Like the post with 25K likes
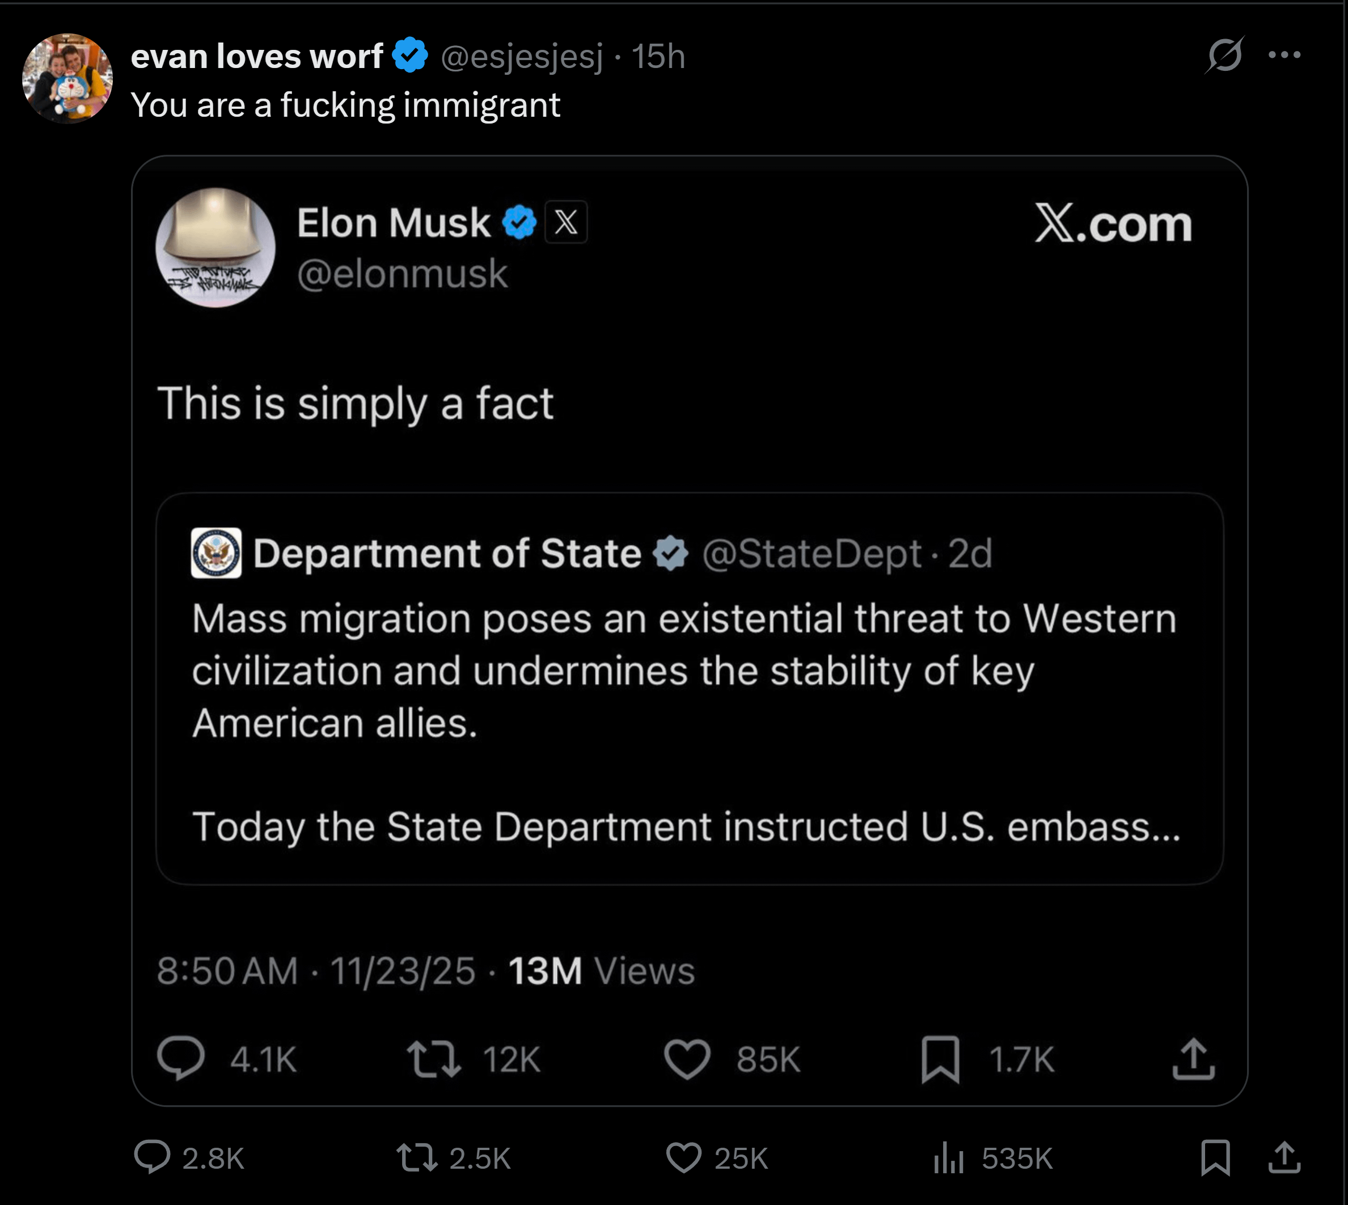The height and width of the screenshot is (1205, 1348). click(683, 1157)
